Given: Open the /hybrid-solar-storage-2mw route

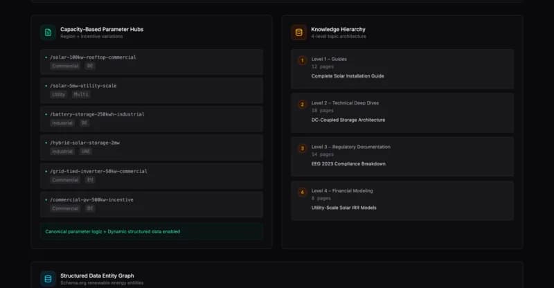Looking at the screenshot, I should coord(85,143).
